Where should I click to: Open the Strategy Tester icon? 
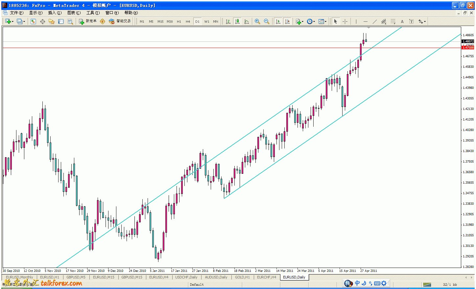tap(70, 21)
